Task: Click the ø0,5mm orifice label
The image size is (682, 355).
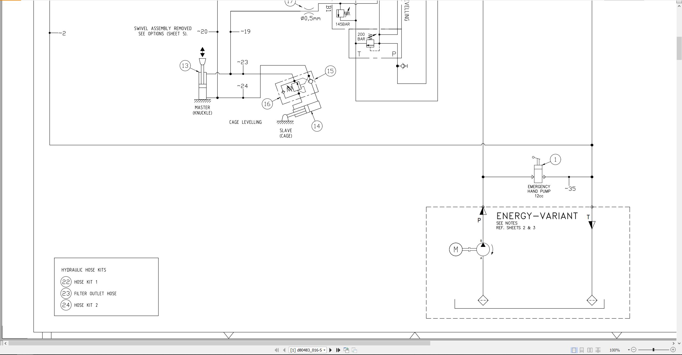Action: pyautogui.click(x=310, y=18)
